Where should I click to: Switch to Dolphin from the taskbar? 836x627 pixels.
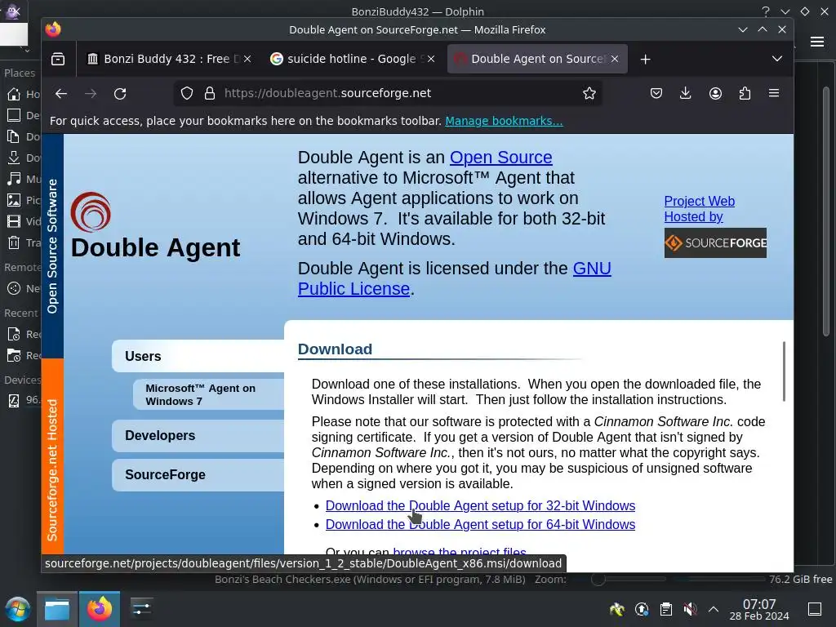coord(57,609)
